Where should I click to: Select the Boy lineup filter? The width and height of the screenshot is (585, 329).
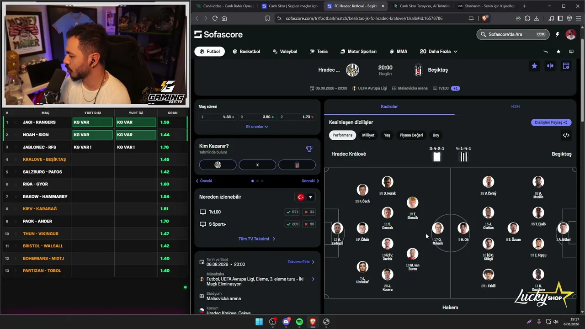(436, 135)
